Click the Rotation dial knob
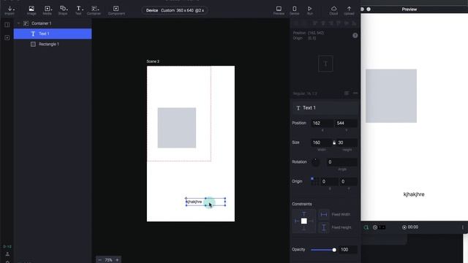The image size is (468, 263). [315, 162]
